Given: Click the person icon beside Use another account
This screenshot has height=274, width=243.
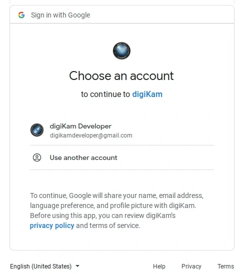Looking at the screenshot, I should pyautogui.click(x=37, y=157).
